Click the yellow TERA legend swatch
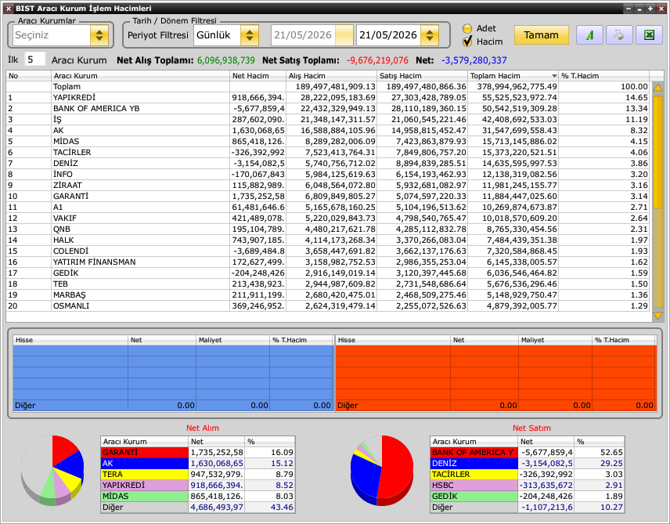670x524 pixels. [x=145, y=475]
